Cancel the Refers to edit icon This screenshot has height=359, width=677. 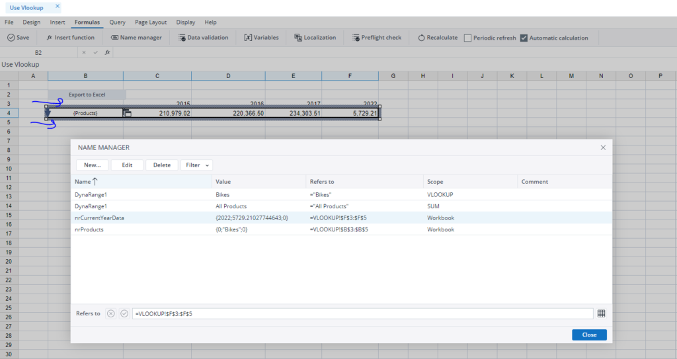click(x=111, y=313)
